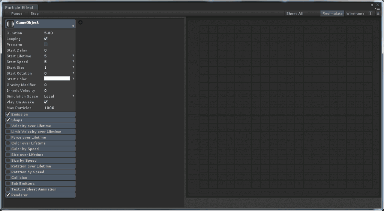Viewport: 384px width, 211px height.
Task: Open the window options menu icon
Action: pyautogui.click(x=377, y=9)
